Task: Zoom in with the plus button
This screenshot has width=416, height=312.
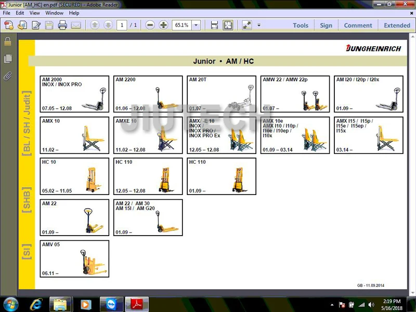Action: click(163, 25)
